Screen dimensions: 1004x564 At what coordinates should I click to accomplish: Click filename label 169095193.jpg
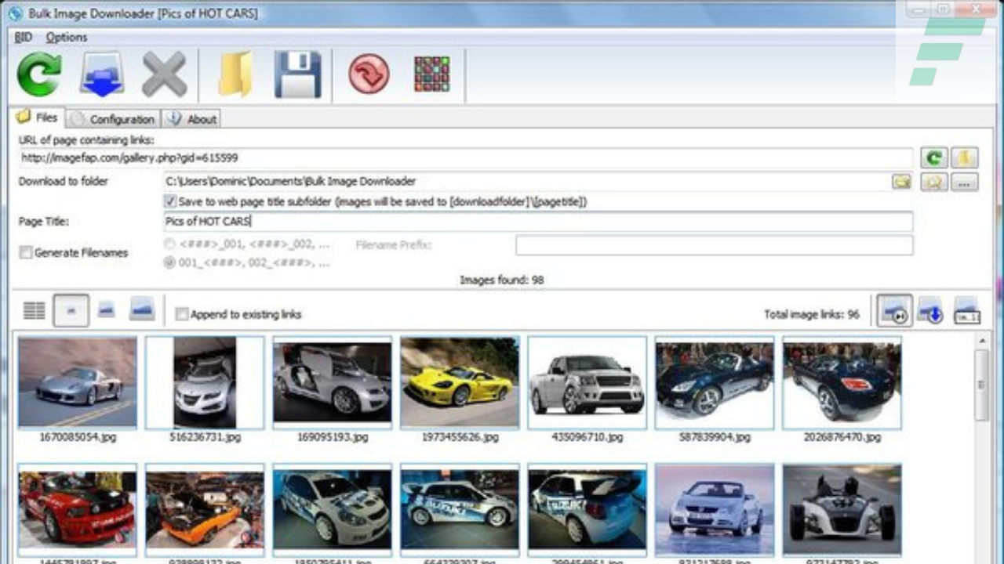(x=333, y=437)
